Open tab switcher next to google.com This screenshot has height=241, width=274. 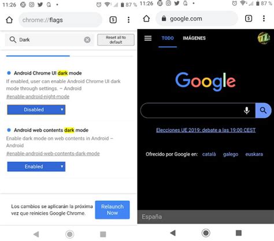click(249, 18)
